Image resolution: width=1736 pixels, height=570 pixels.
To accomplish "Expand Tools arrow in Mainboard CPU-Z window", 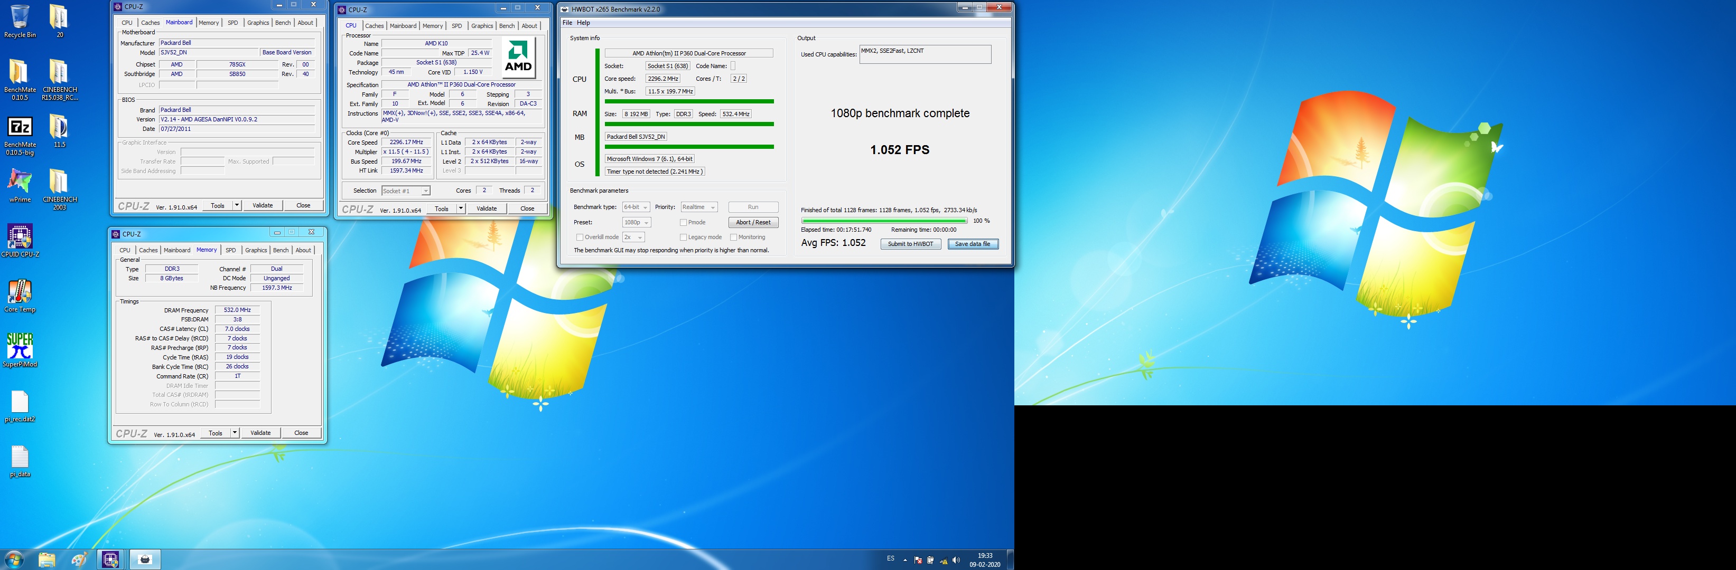I will pos(237,205).
